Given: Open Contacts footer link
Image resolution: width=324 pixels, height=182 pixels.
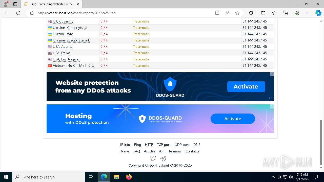Looking at the screenshot, I should [192, 151].
